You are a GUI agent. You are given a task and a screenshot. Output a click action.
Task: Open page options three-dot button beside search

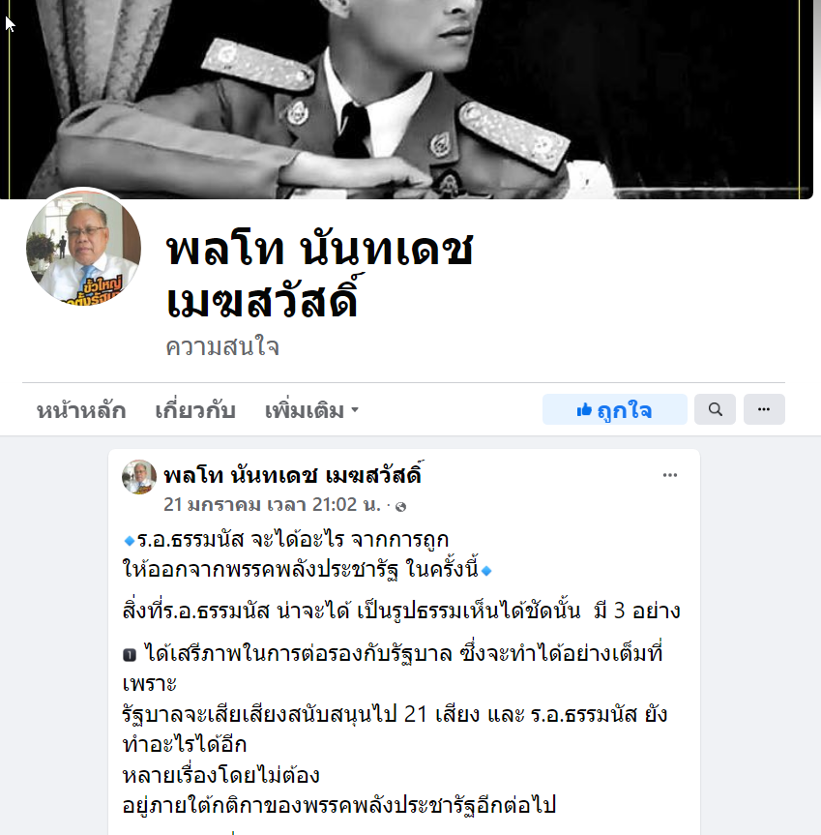pos(764,409)
